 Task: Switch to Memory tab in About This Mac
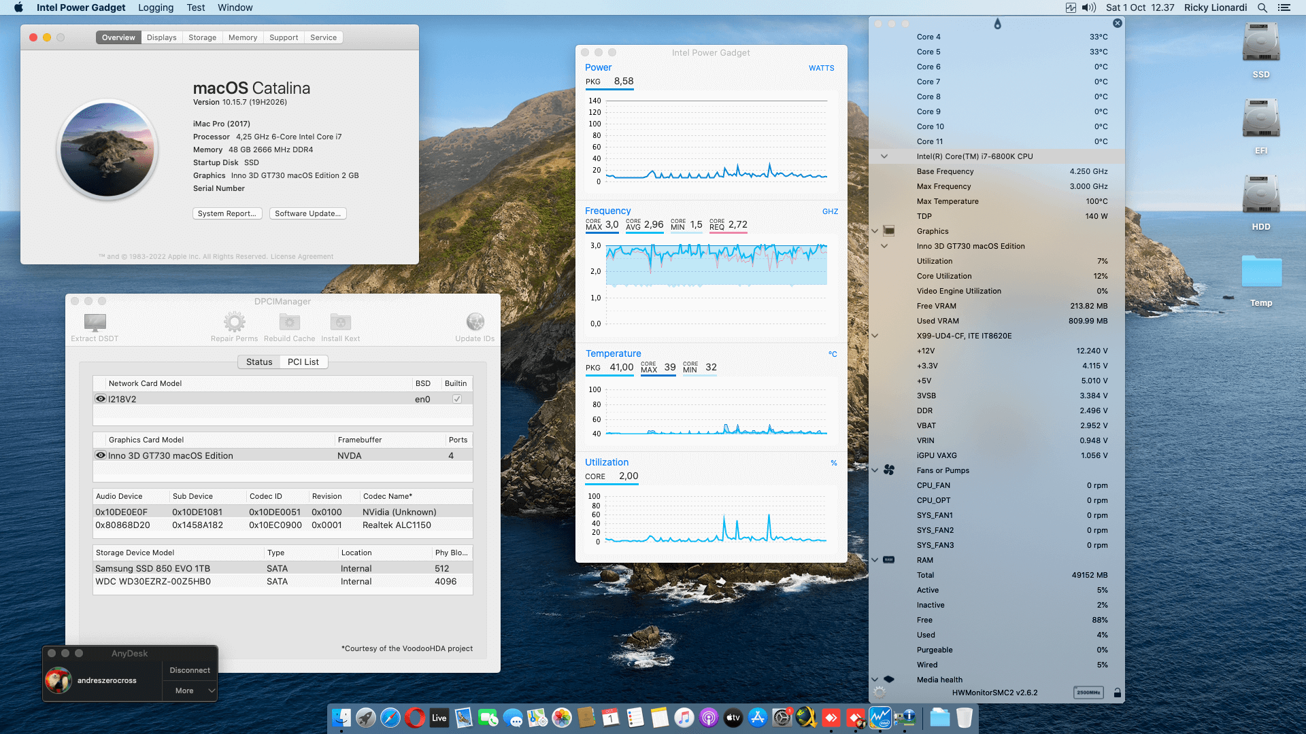click(243, 37)
